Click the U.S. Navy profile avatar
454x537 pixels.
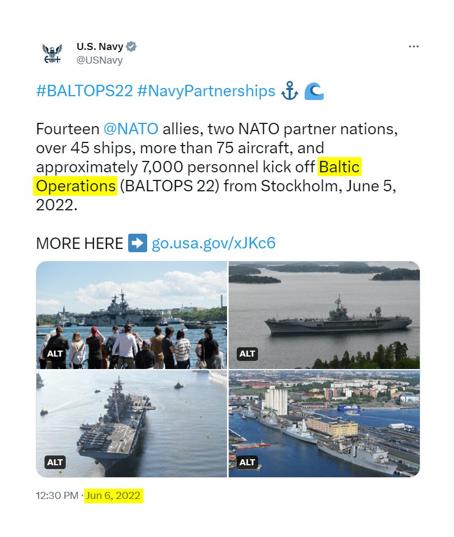coord(52,53)
